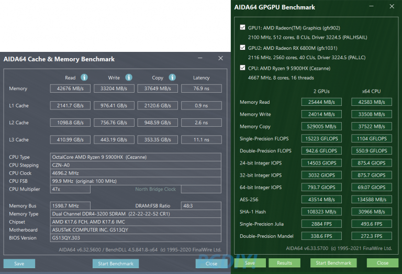The height and width of the screenshot is (274, 402).
Task: Select x64 CPU 32-bit Integer 875.7 GIOPS
Action: pos(372,175)
